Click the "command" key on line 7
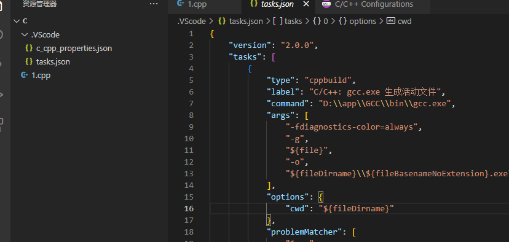Image resolution: width=509 pixels, height=242 pixels. click(x=287, y=104)
